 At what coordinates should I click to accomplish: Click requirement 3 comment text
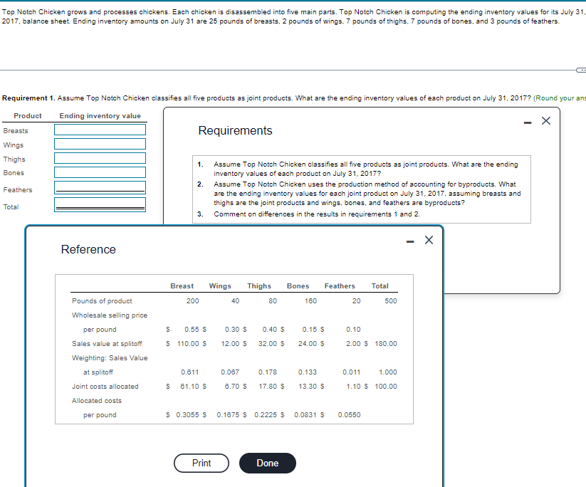coord(317,214)
